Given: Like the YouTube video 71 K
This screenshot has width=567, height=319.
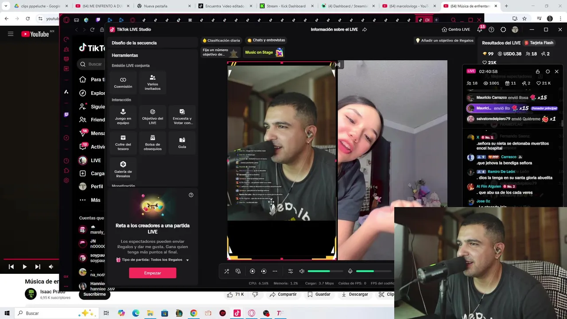Looking at the screenshot, I should click(236, 294).
